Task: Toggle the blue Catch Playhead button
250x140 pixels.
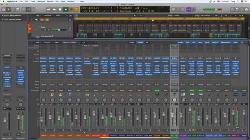Action: (x=76, y=16)
